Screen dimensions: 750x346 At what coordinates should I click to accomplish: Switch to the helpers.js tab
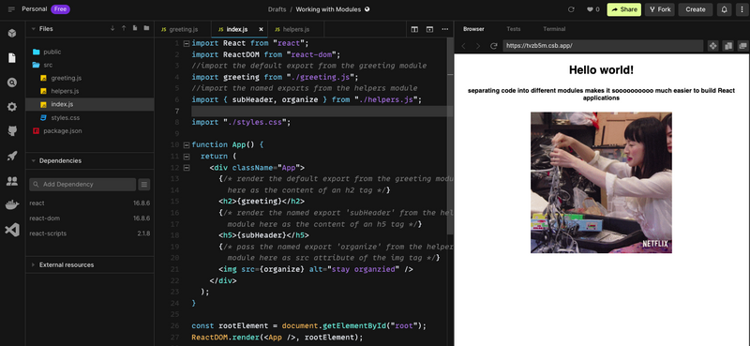click(x=295, y=29)
